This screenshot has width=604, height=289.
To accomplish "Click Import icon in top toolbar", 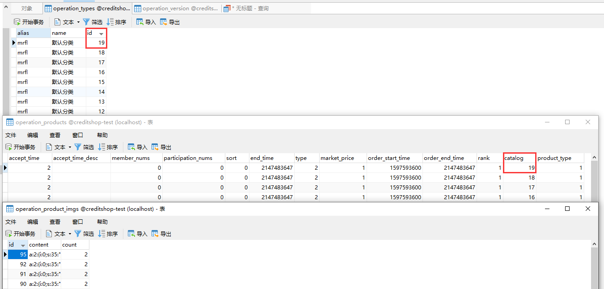I will (x=140, y=22).
